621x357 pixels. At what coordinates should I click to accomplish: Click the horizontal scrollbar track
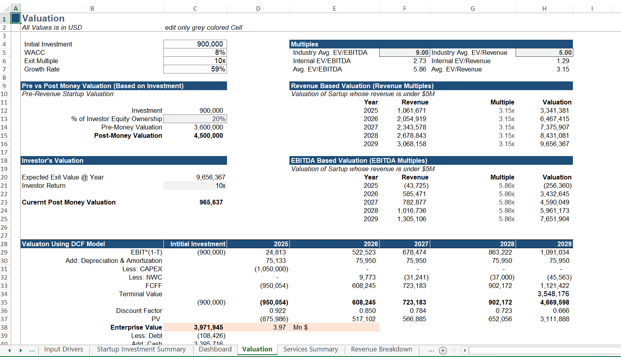544,350
